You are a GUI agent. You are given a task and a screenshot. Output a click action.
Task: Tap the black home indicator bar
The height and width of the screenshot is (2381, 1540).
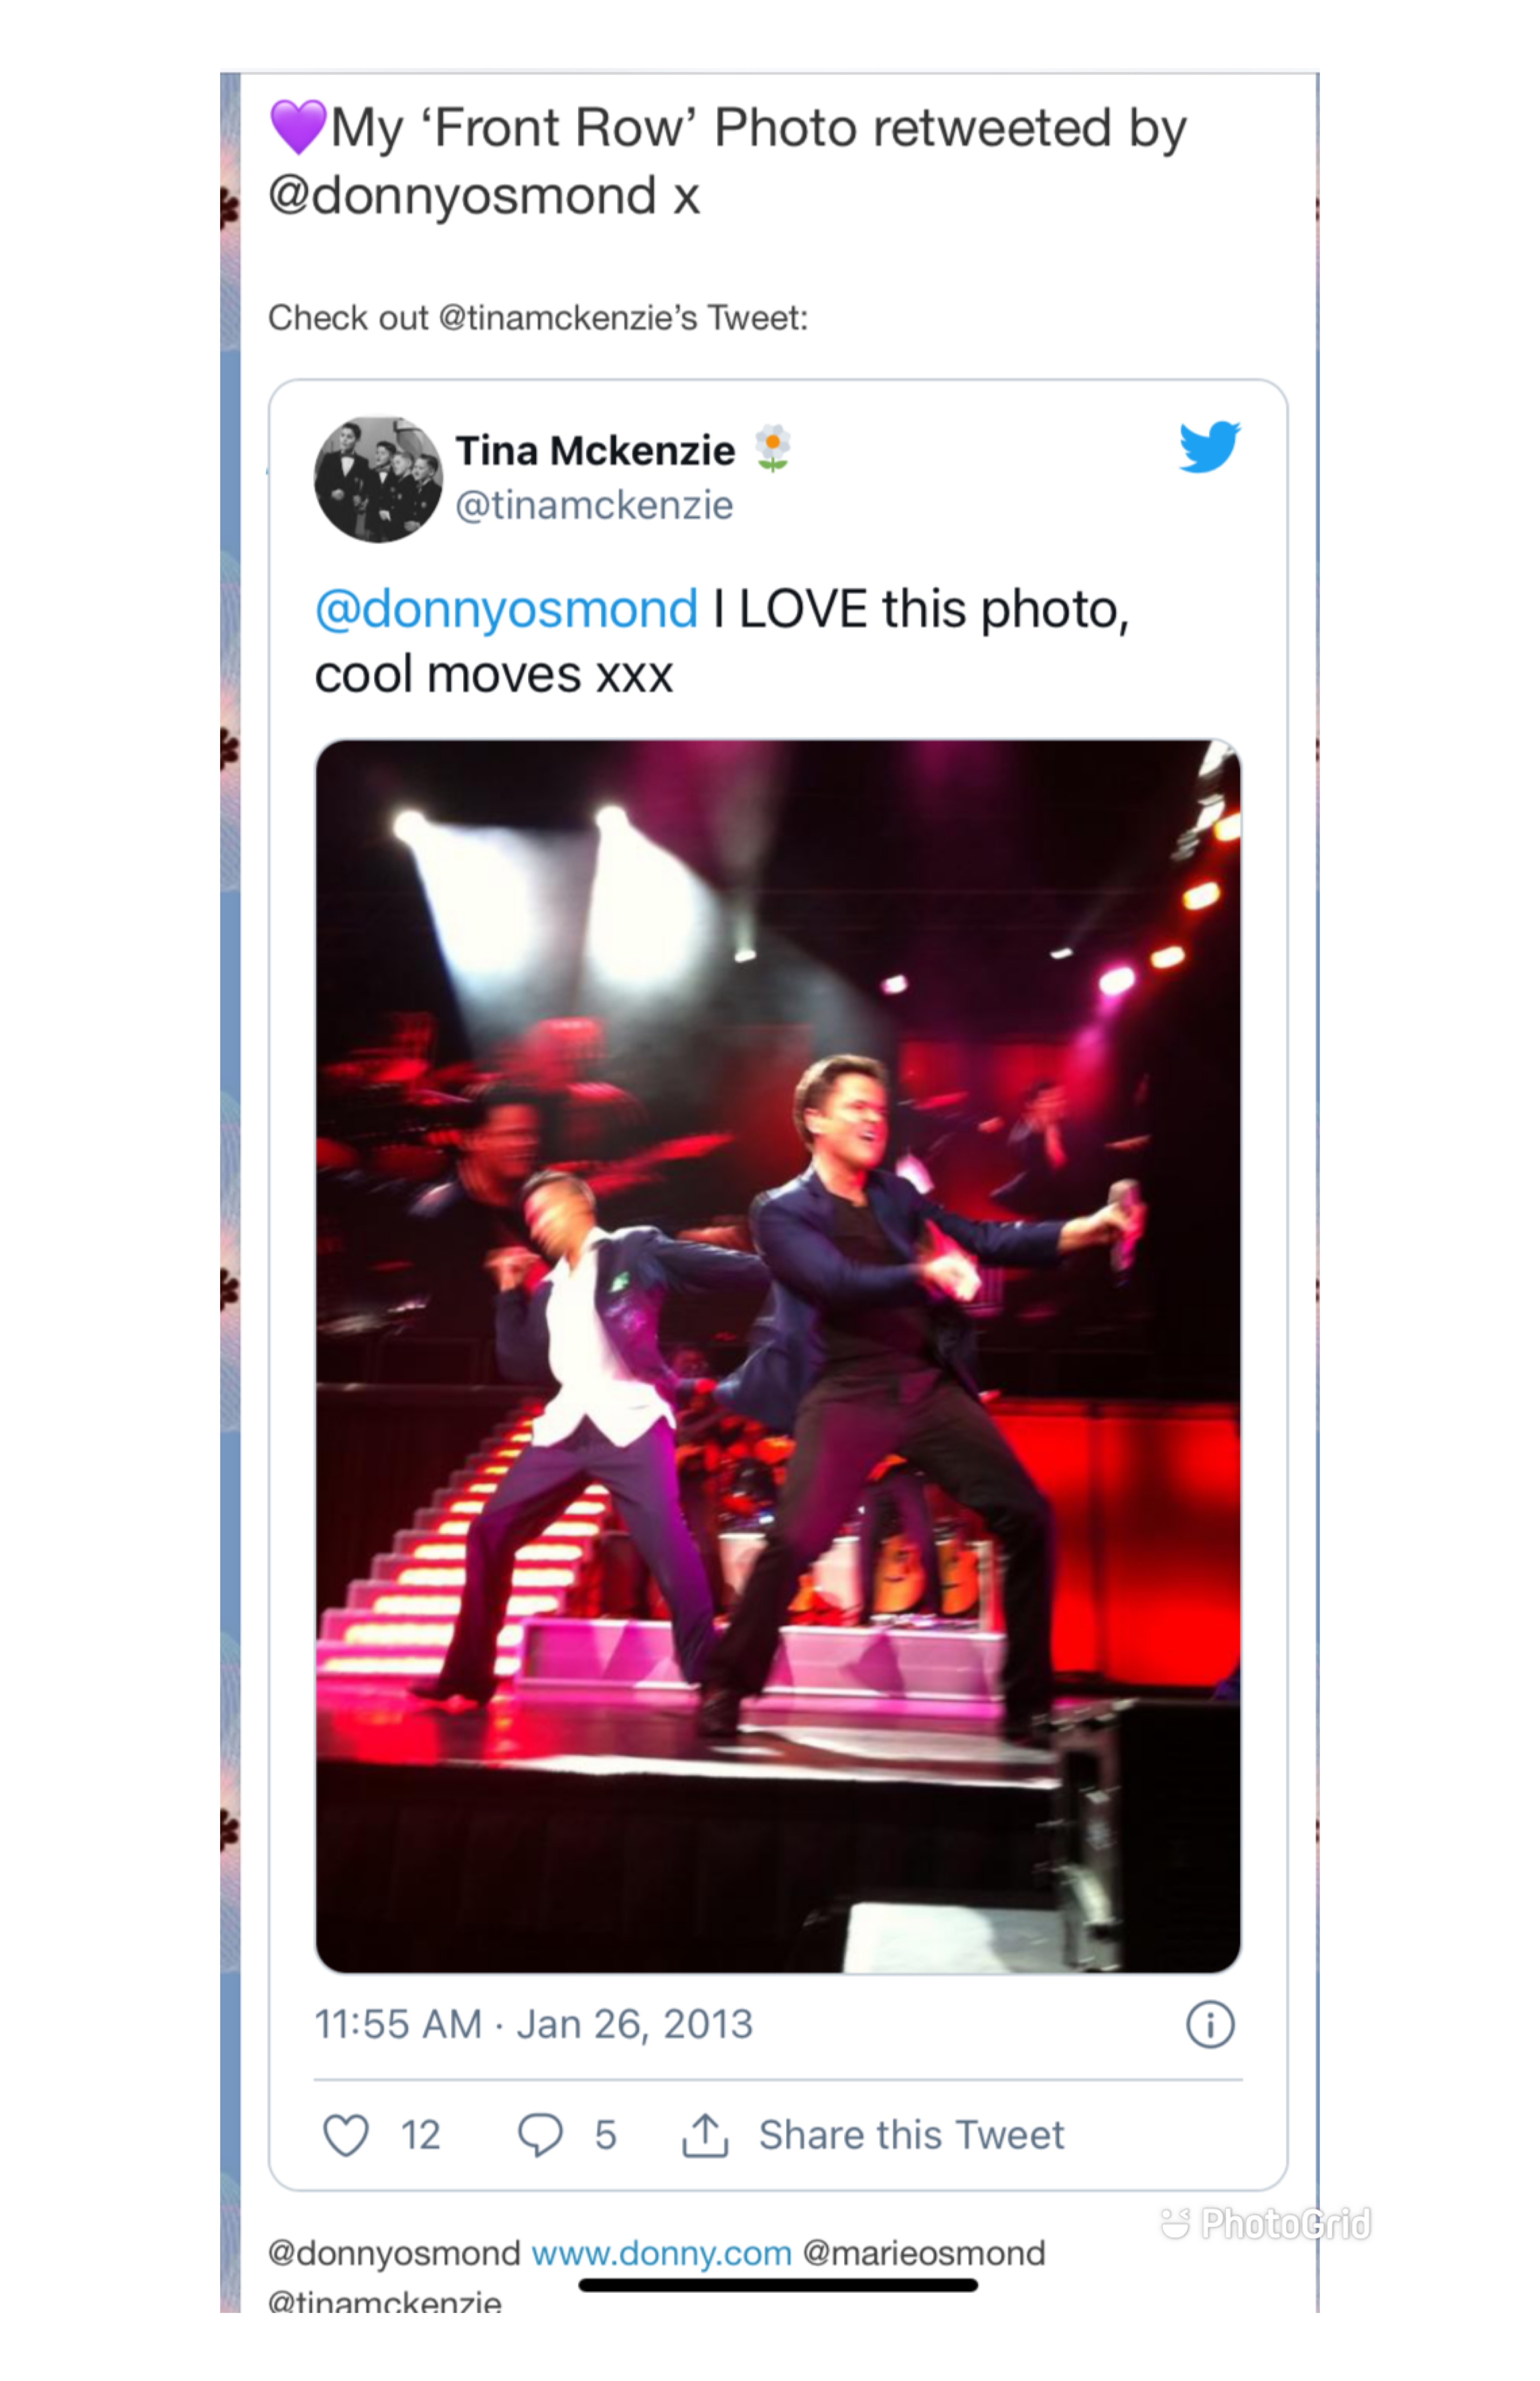click(x=778, y=2285)
